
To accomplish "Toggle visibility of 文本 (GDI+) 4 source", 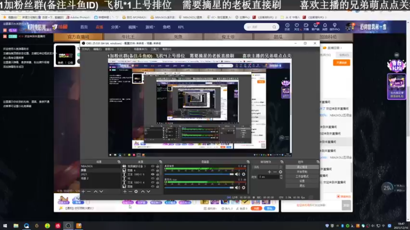I will point(153,182).
